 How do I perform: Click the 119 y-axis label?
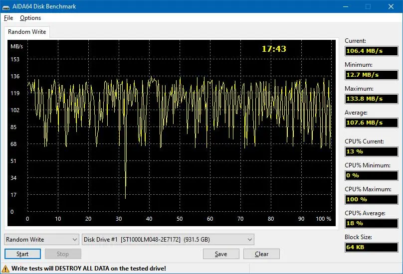pos(15,93)
